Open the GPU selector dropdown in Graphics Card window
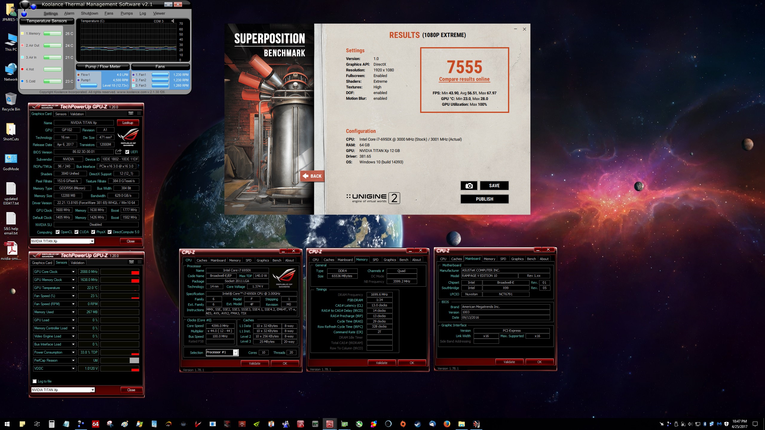765x430 pixels. [92, 241]
